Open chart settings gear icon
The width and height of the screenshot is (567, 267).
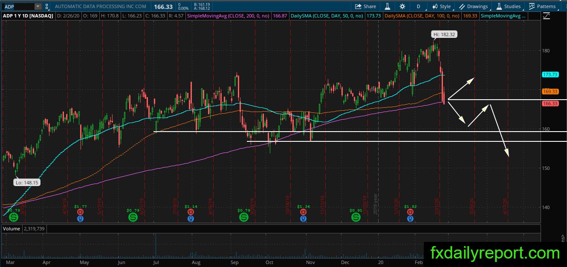tap(402, 6)
